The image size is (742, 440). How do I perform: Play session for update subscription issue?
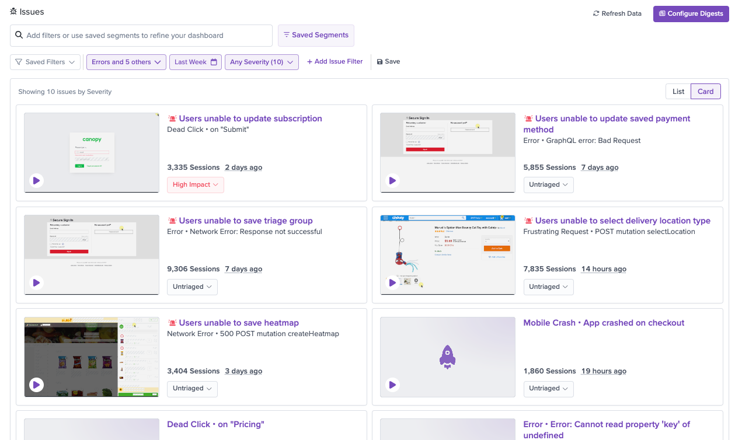pos(36,181)
